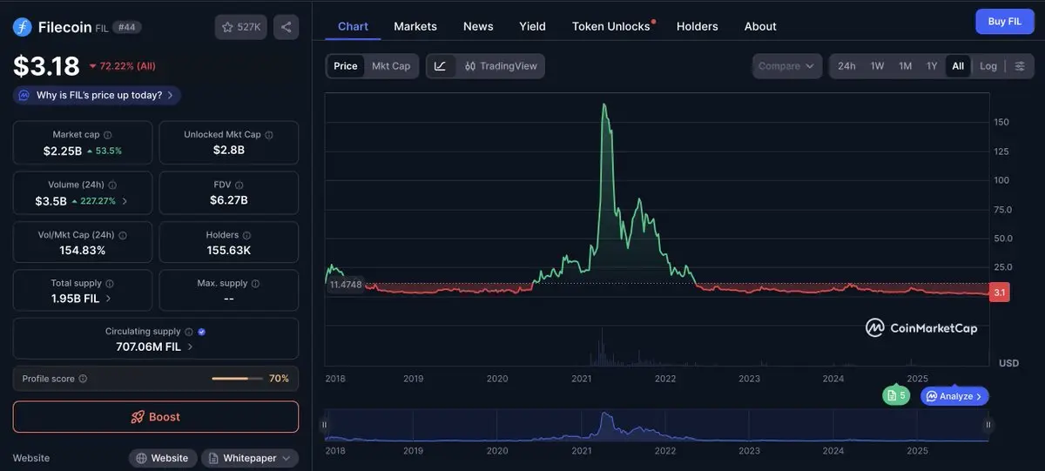Click the 72.22% (All) change text
Image resolution: width=1045 pixels, height=471 pixels.
point(123,66)
